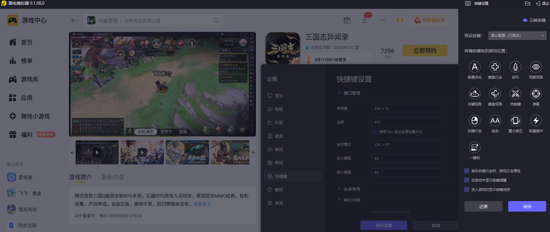Open the 首页 home page

pos(21,42)
